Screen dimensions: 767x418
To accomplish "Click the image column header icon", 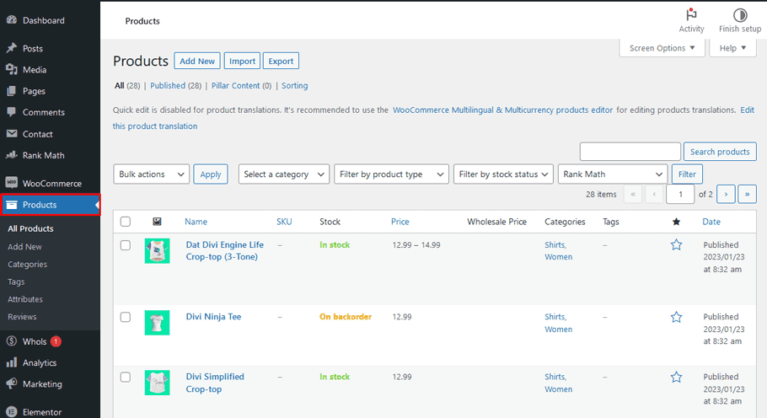I will point(157,222).
